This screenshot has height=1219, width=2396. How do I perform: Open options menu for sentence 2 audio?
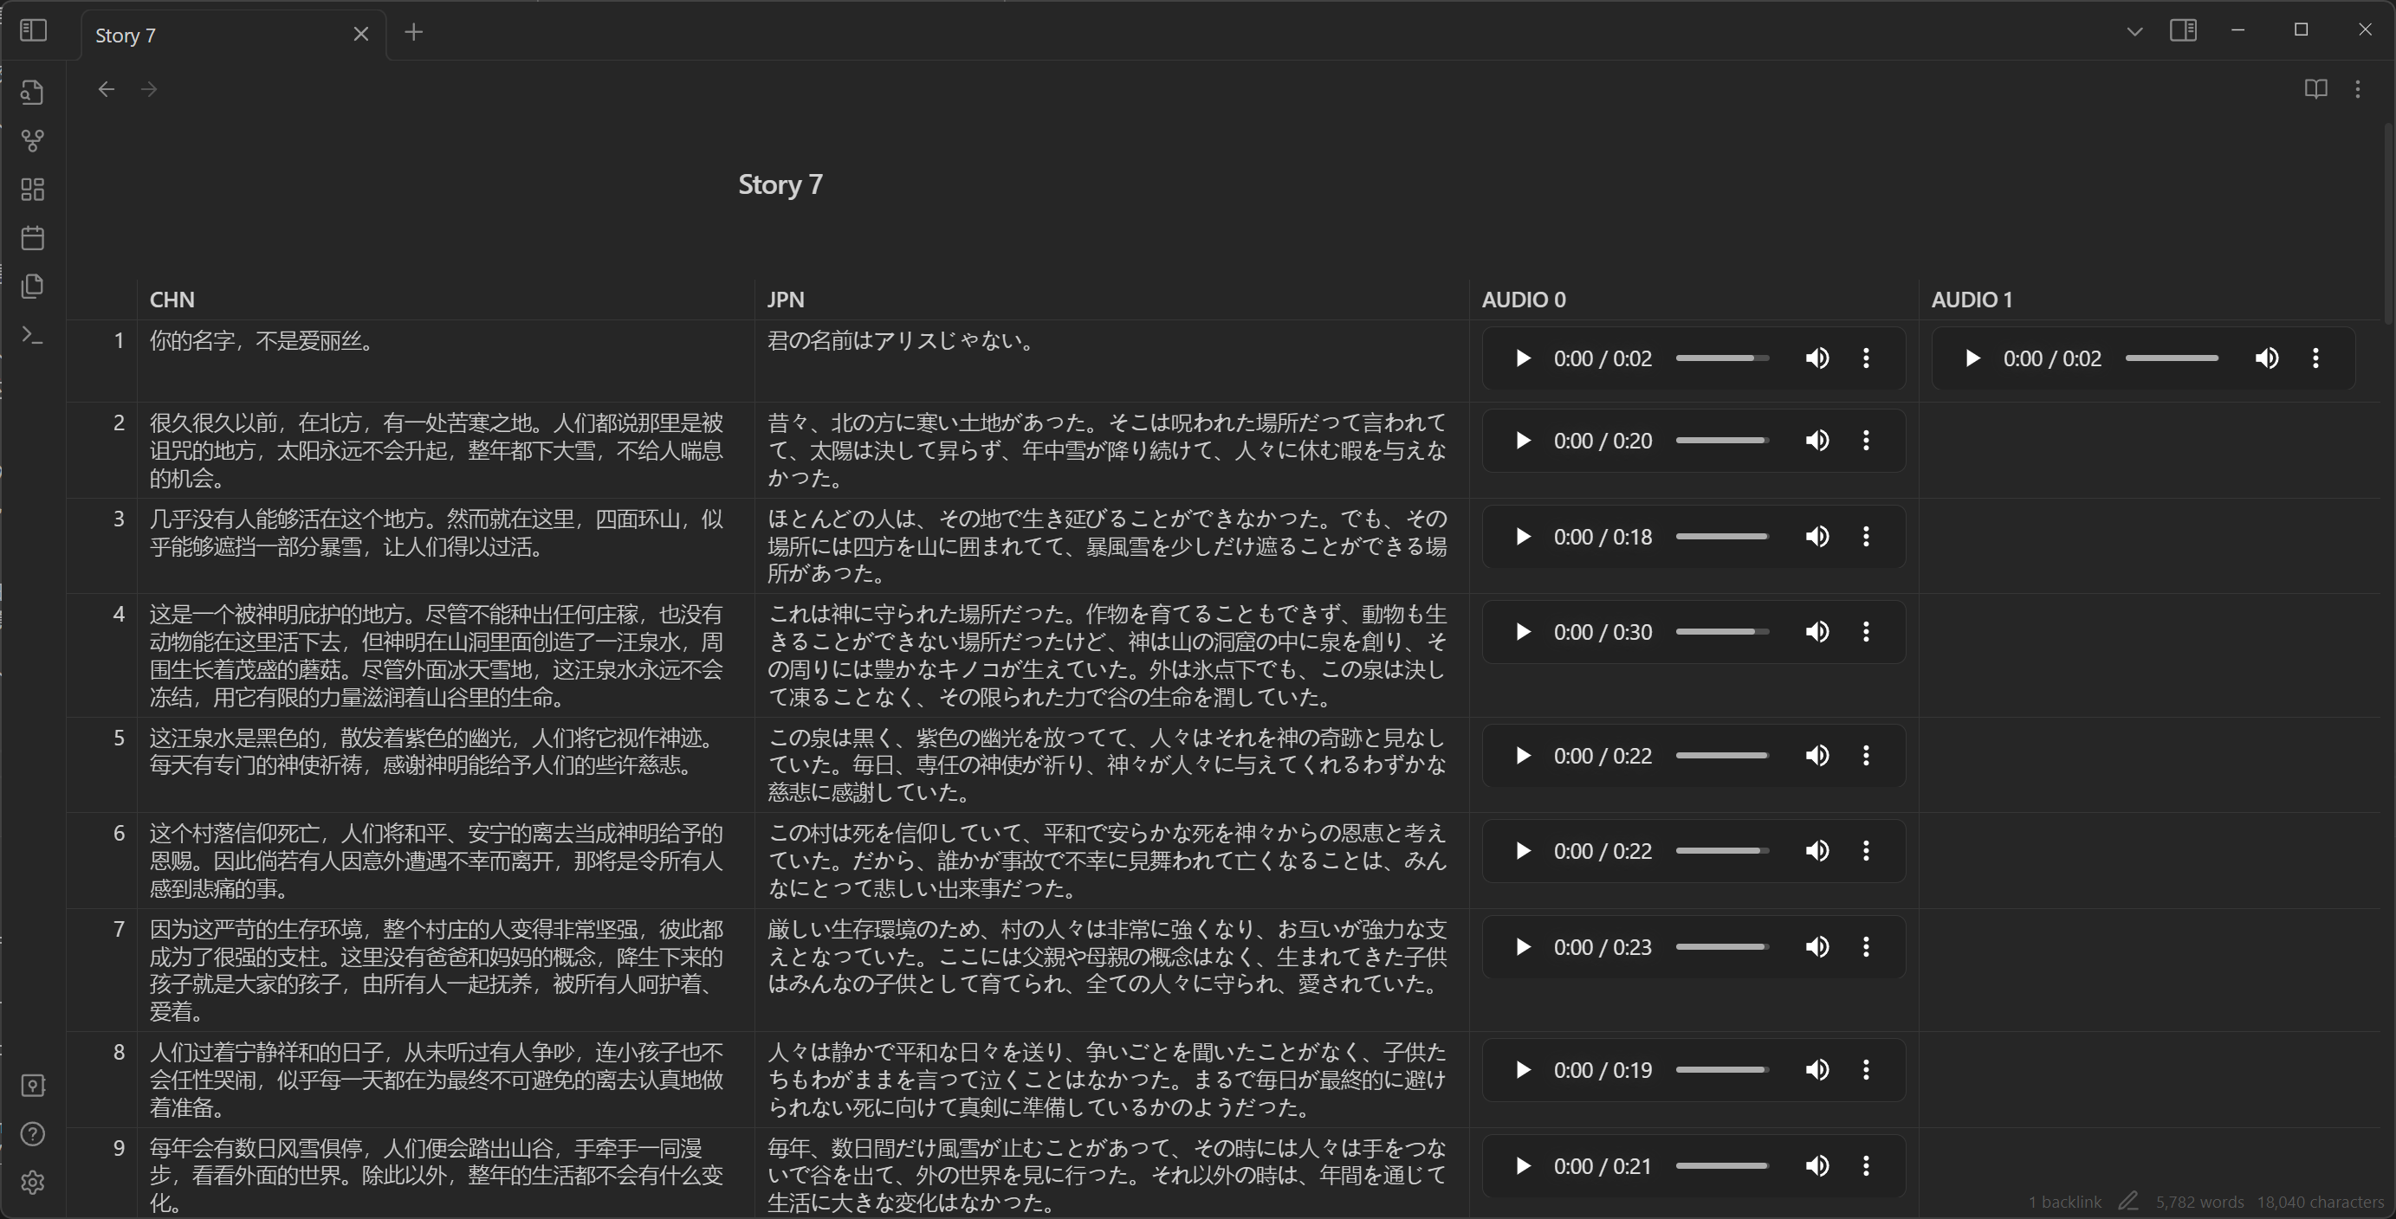(1866, 440)
